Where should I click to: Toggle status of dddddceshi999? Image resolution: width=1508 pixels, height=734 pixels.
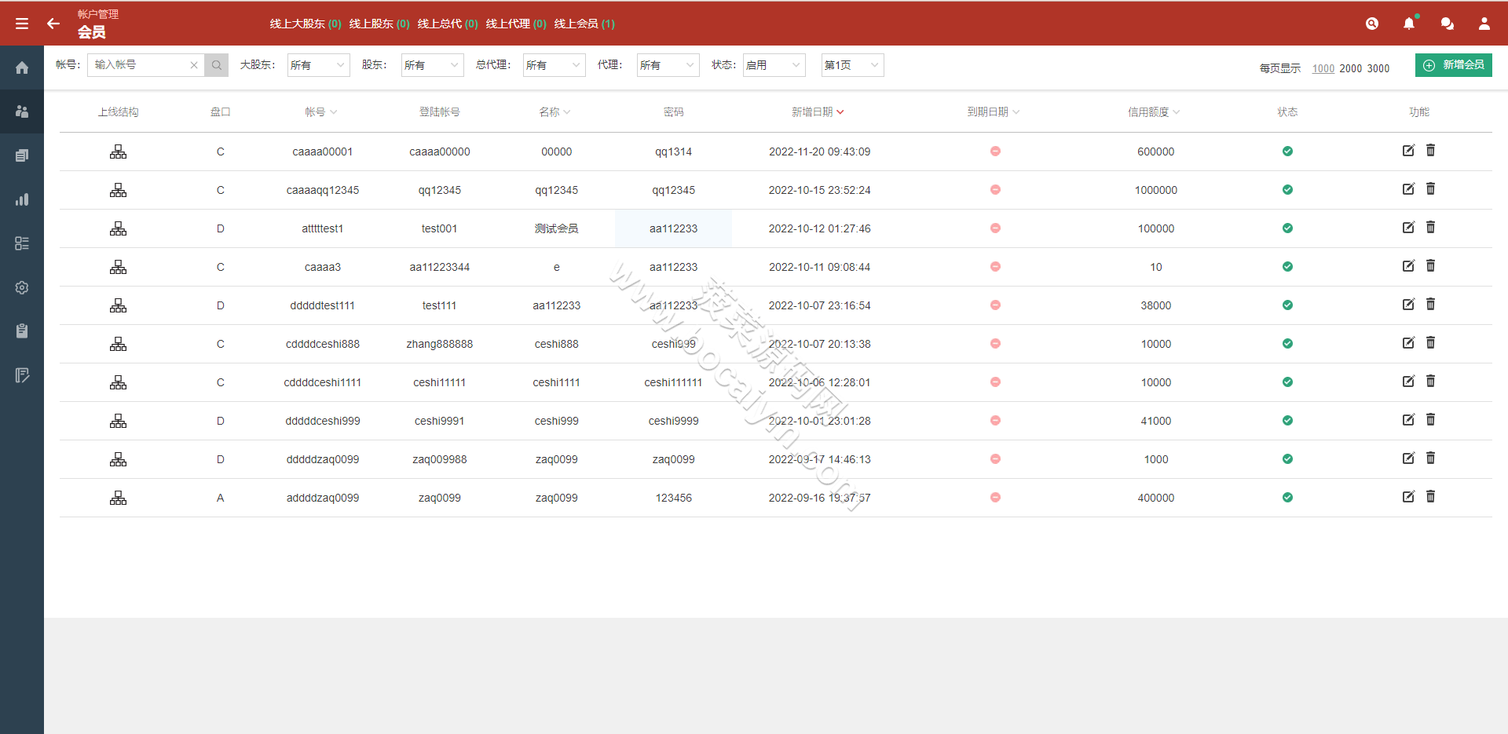1287,420
